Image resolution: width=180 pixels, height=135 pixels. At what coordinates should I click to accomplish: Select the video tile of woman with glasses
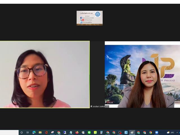[x=45, y=75]
